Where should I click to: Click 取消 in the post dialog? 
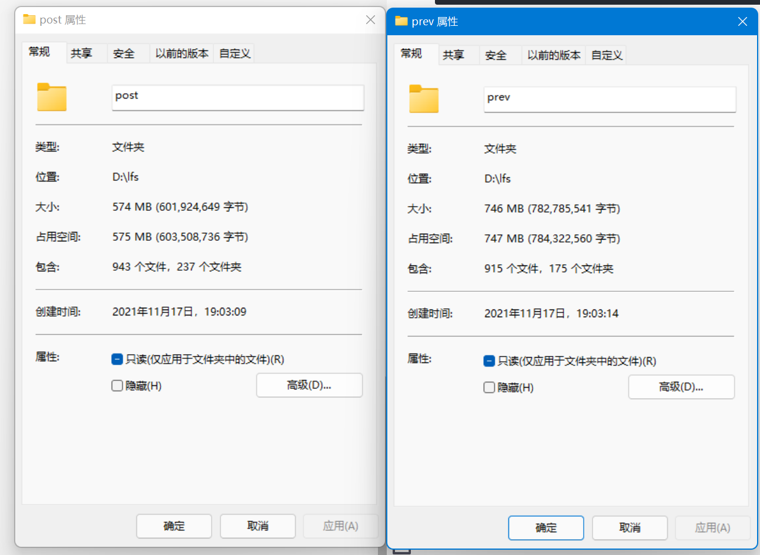(257, 526)
